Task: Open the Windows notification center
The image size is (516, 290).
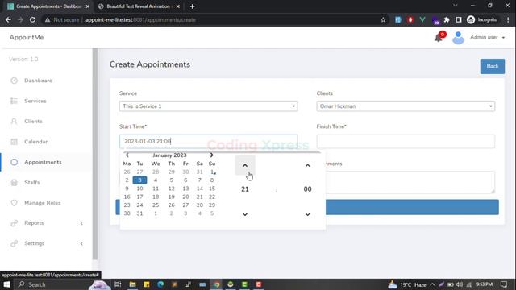Action: [504, 284]
